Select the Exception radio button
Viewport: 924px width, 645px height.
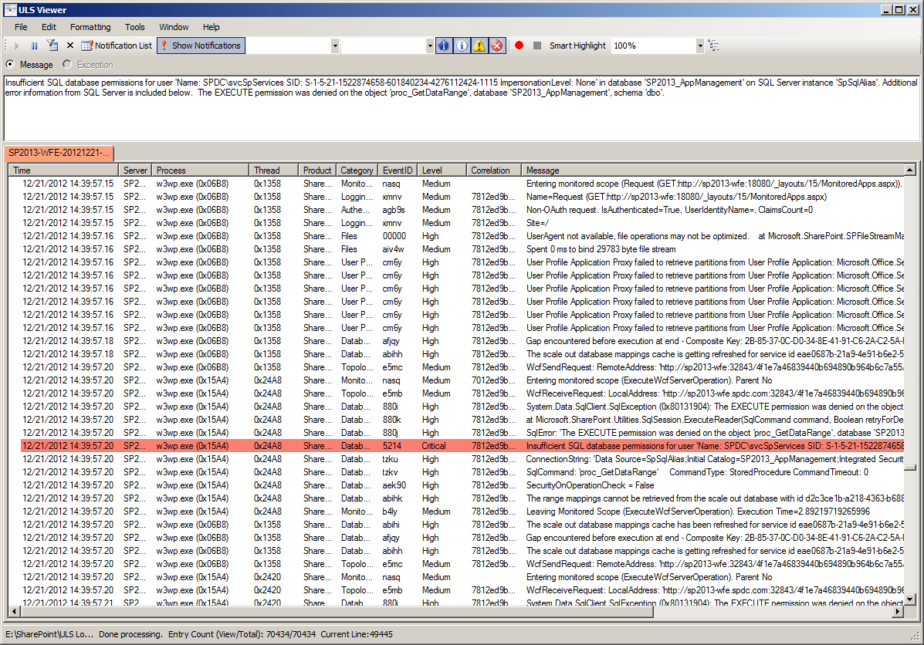point(67,64)
